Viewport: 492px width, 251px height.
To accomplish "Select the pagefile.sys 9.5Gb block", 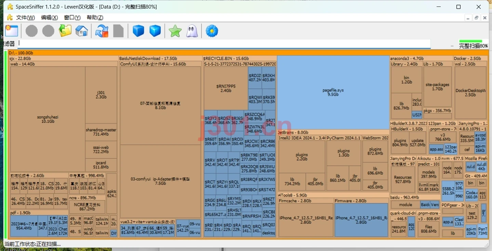I will coord(333,92).
